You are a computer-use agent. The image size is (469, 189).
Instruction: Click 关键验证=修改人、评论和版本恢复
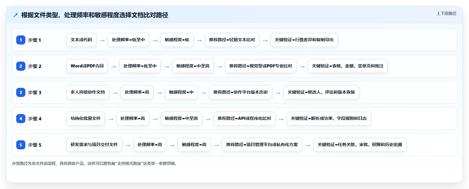click(x=321, y=92)
